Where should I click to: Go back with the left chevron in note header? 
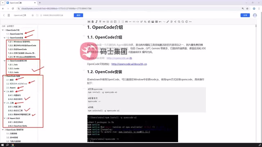pyautogui.click(x=4, y=15)
